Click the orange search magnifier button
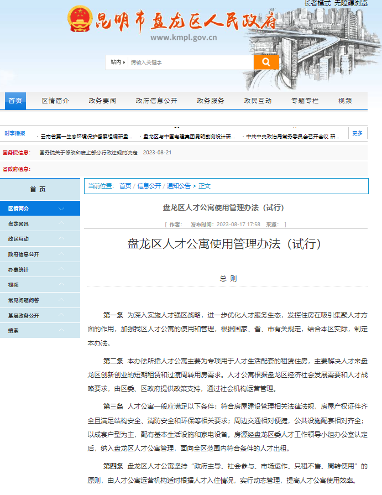 click(x=266, y=62)
